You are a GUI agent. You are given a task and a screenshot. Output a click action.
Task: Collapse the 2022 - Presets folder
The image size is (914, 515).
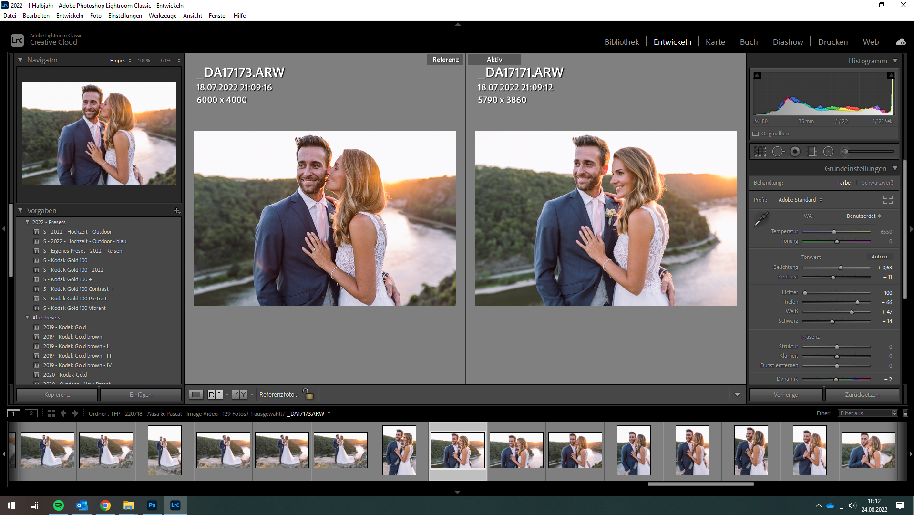click(28, 222)
